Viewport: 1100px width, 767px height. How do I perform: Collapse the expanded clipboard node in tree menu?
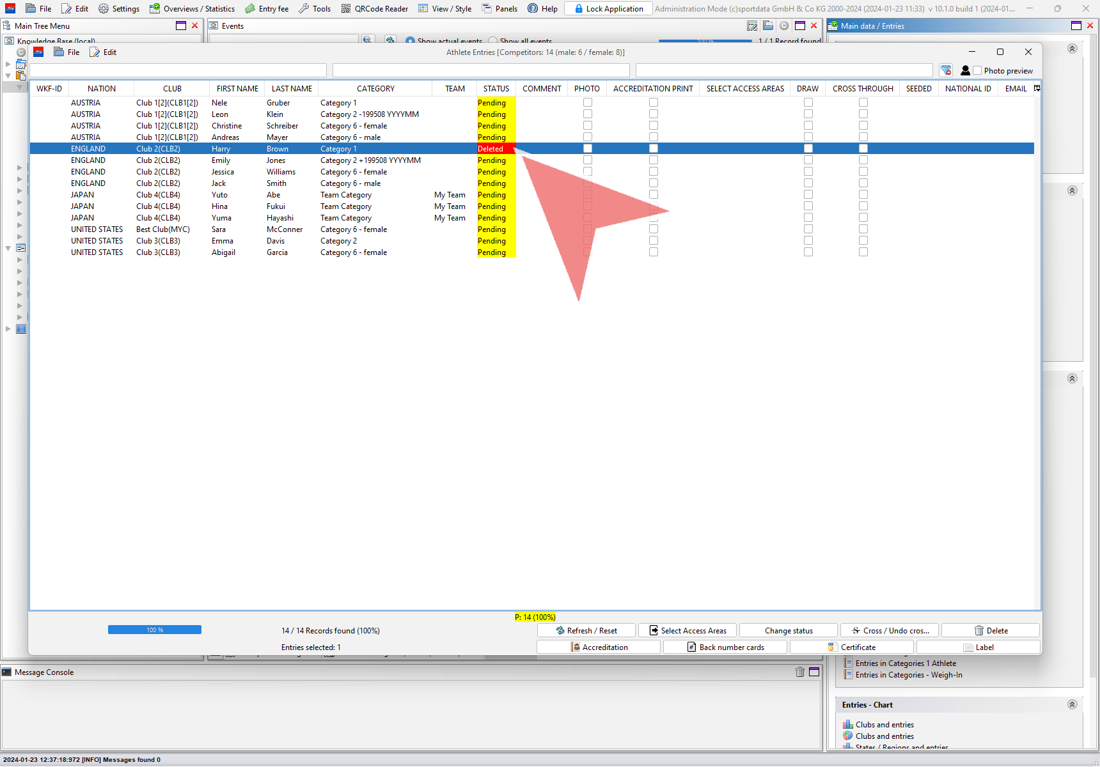8,75
